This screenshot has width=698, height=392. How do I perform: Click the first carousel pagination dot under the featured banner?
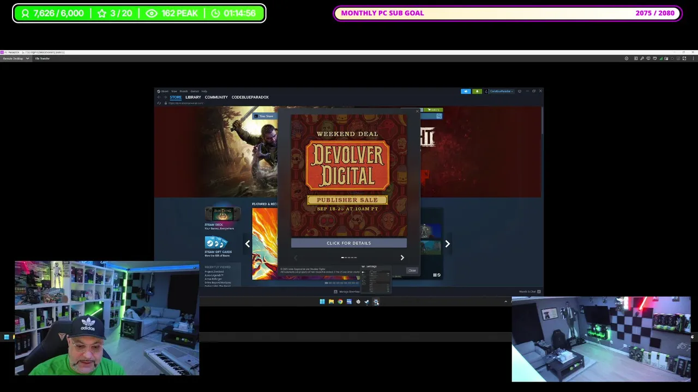pos(326,283)
